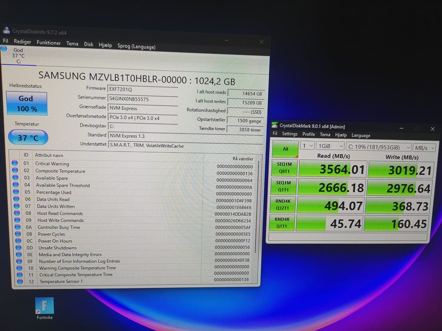Open the Fil menu in CrystalDiskMark

pyautogui.click(x=275, y=133)
